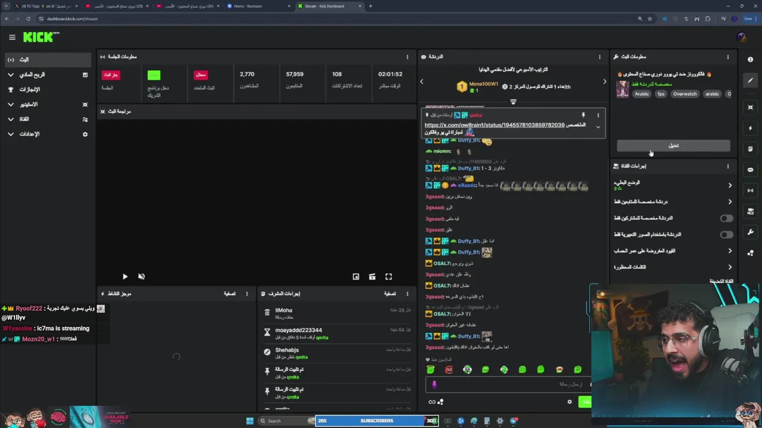Open activity feed panel three-dot menu
Image resolution: width=762 pixels, height=428 pixels.
246,294
